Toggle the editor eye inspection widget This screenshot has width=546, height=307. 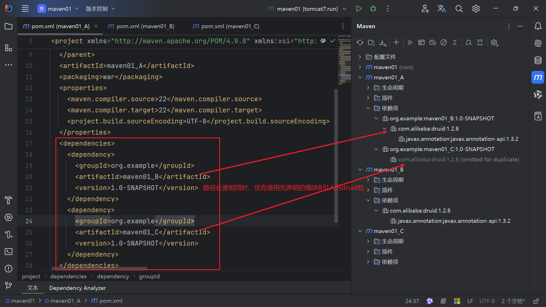tap(323, 41)
